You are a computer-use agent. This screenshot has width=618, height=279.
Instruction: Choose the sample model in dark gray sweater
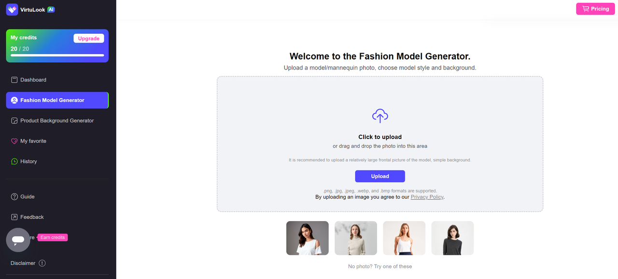452,238
